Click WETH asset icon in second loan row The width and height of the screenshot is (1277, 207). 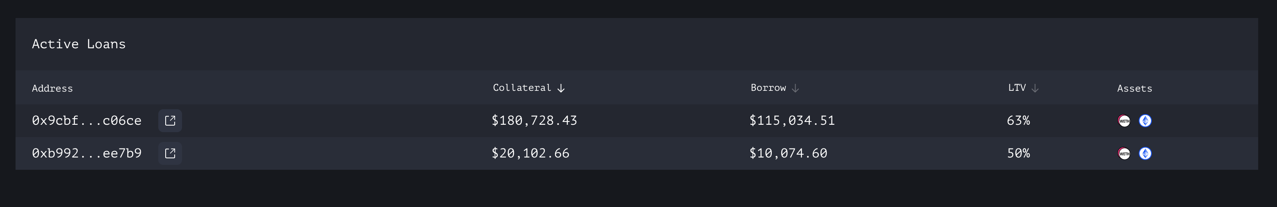pyautogui.click(x=1124, y=153)
